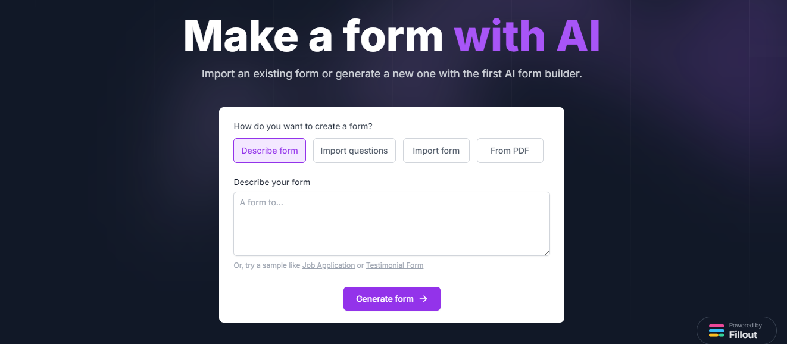Click the "Describe your form" label

[x=272, y=182]
